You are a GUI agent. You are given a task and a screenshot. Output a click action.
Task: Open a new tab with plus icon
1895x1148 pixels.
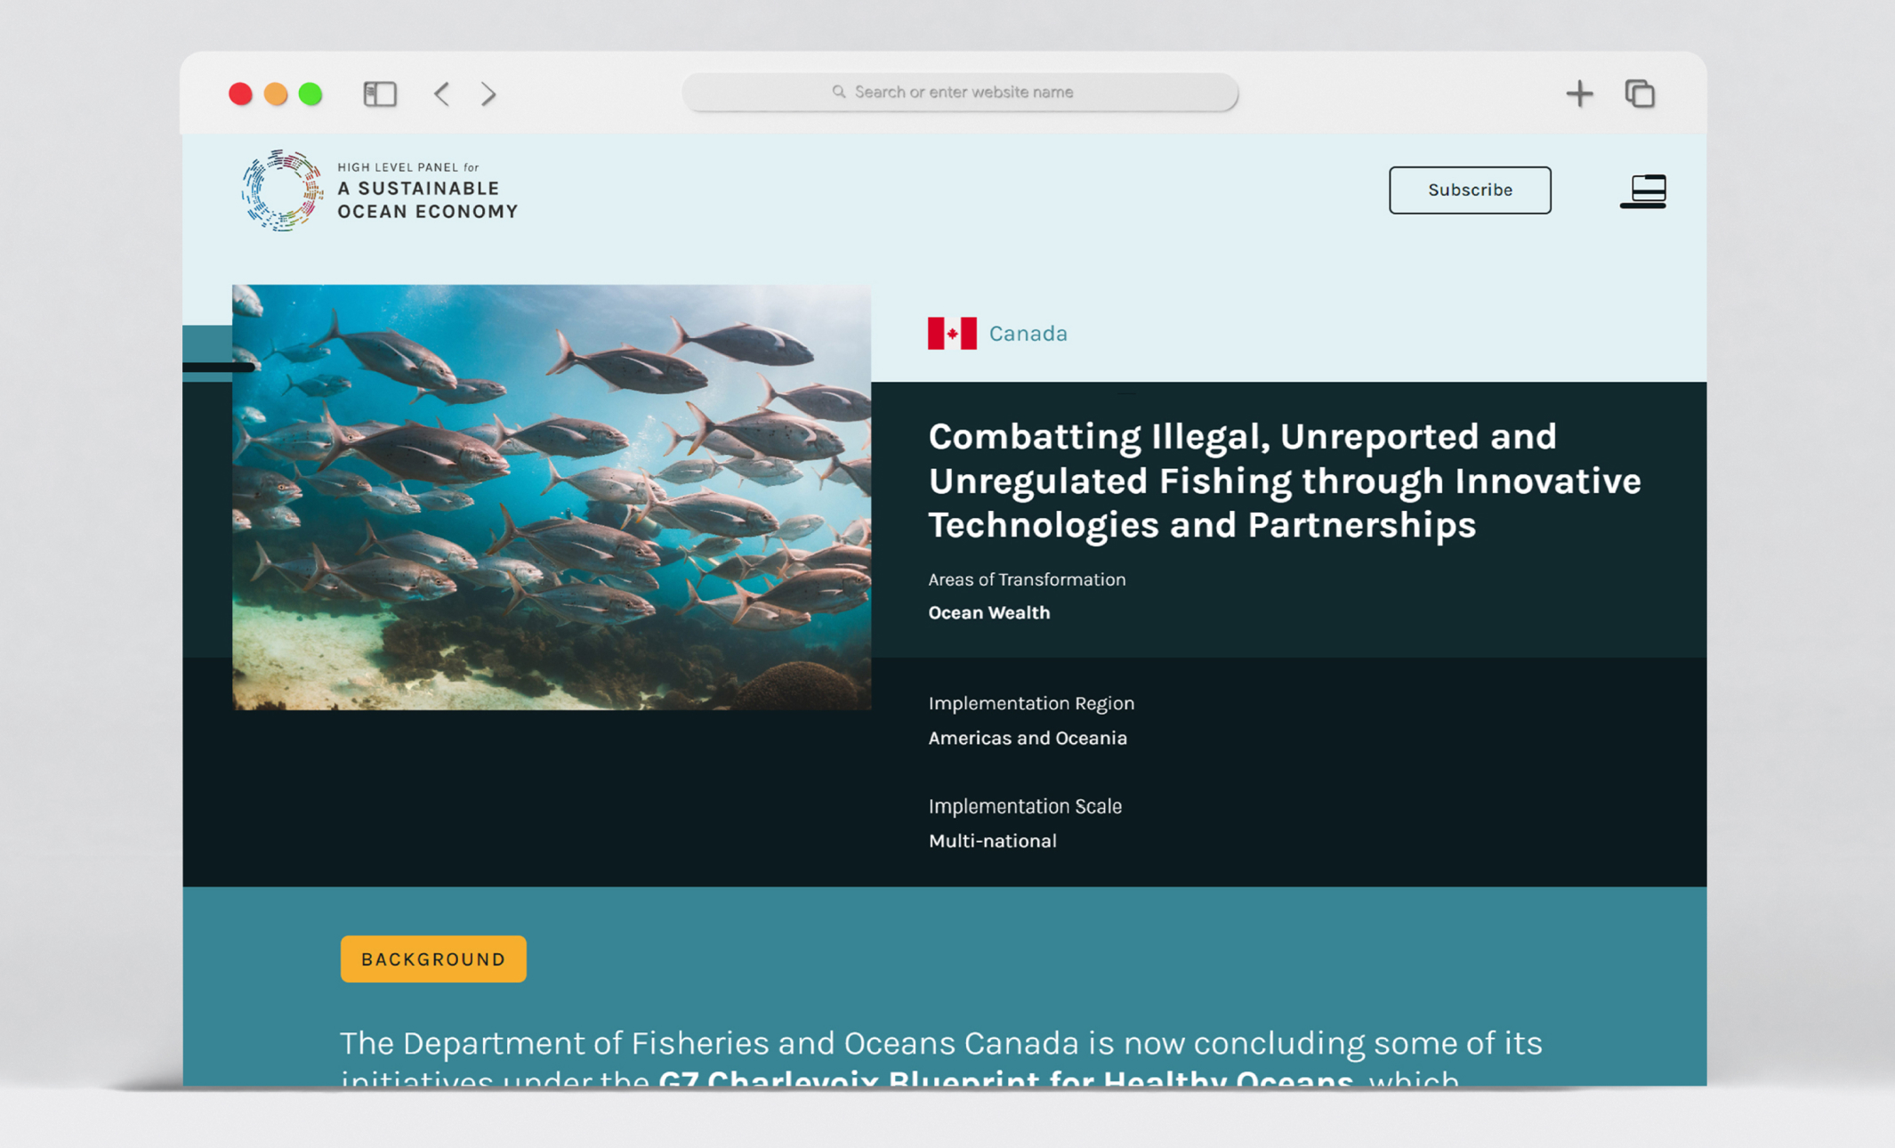pos(1579,93)
